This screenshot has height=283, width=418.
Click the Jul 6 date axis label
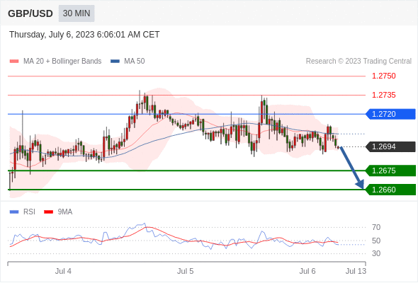coord(307,271)
